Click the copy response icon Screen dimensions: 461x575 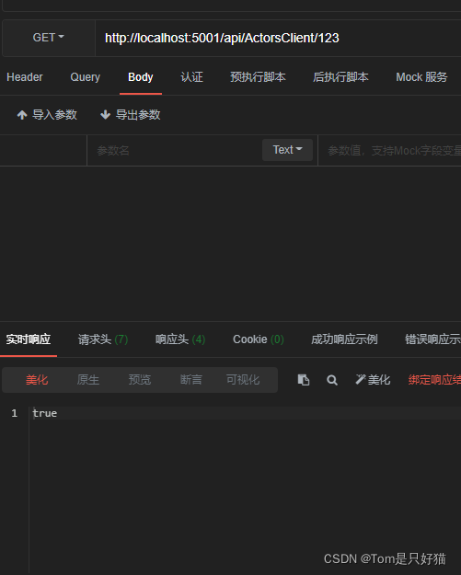pyautogui.click(x=304, y=380)
